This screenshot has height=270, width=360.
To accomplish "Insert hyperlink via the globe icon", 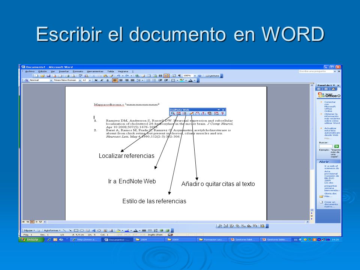I will 137,76.
